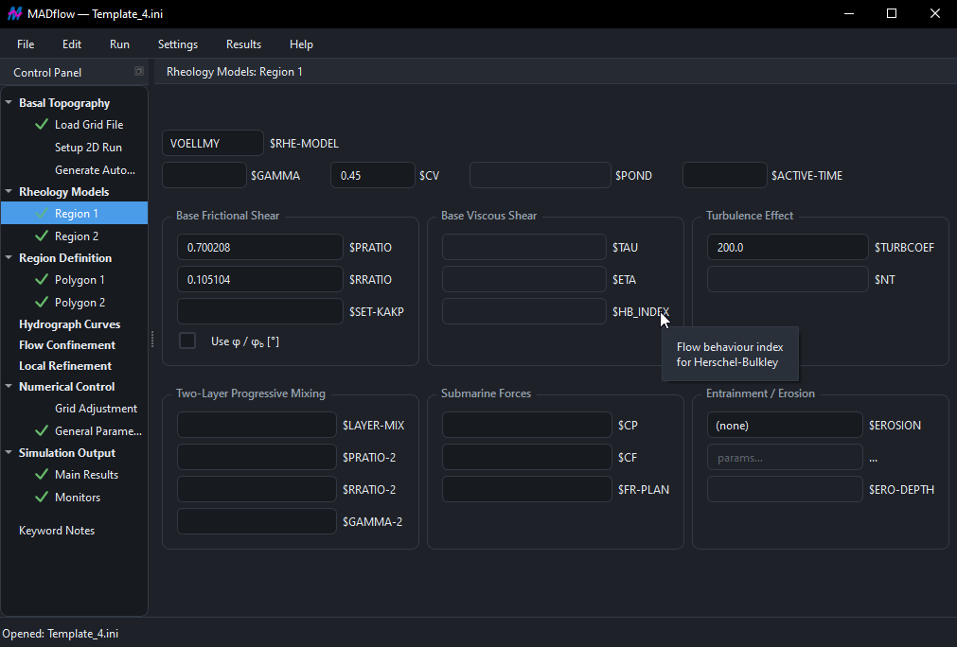This screenshot has width=957, height=647.
Task: Collapse the Numerical Control tree section
Action: 9,387
